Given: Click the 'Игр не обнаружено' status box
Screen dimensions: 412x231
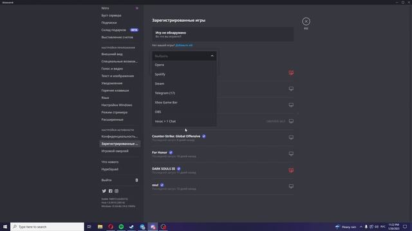Looking at the screenshot, I should click(x=223, y=34).
